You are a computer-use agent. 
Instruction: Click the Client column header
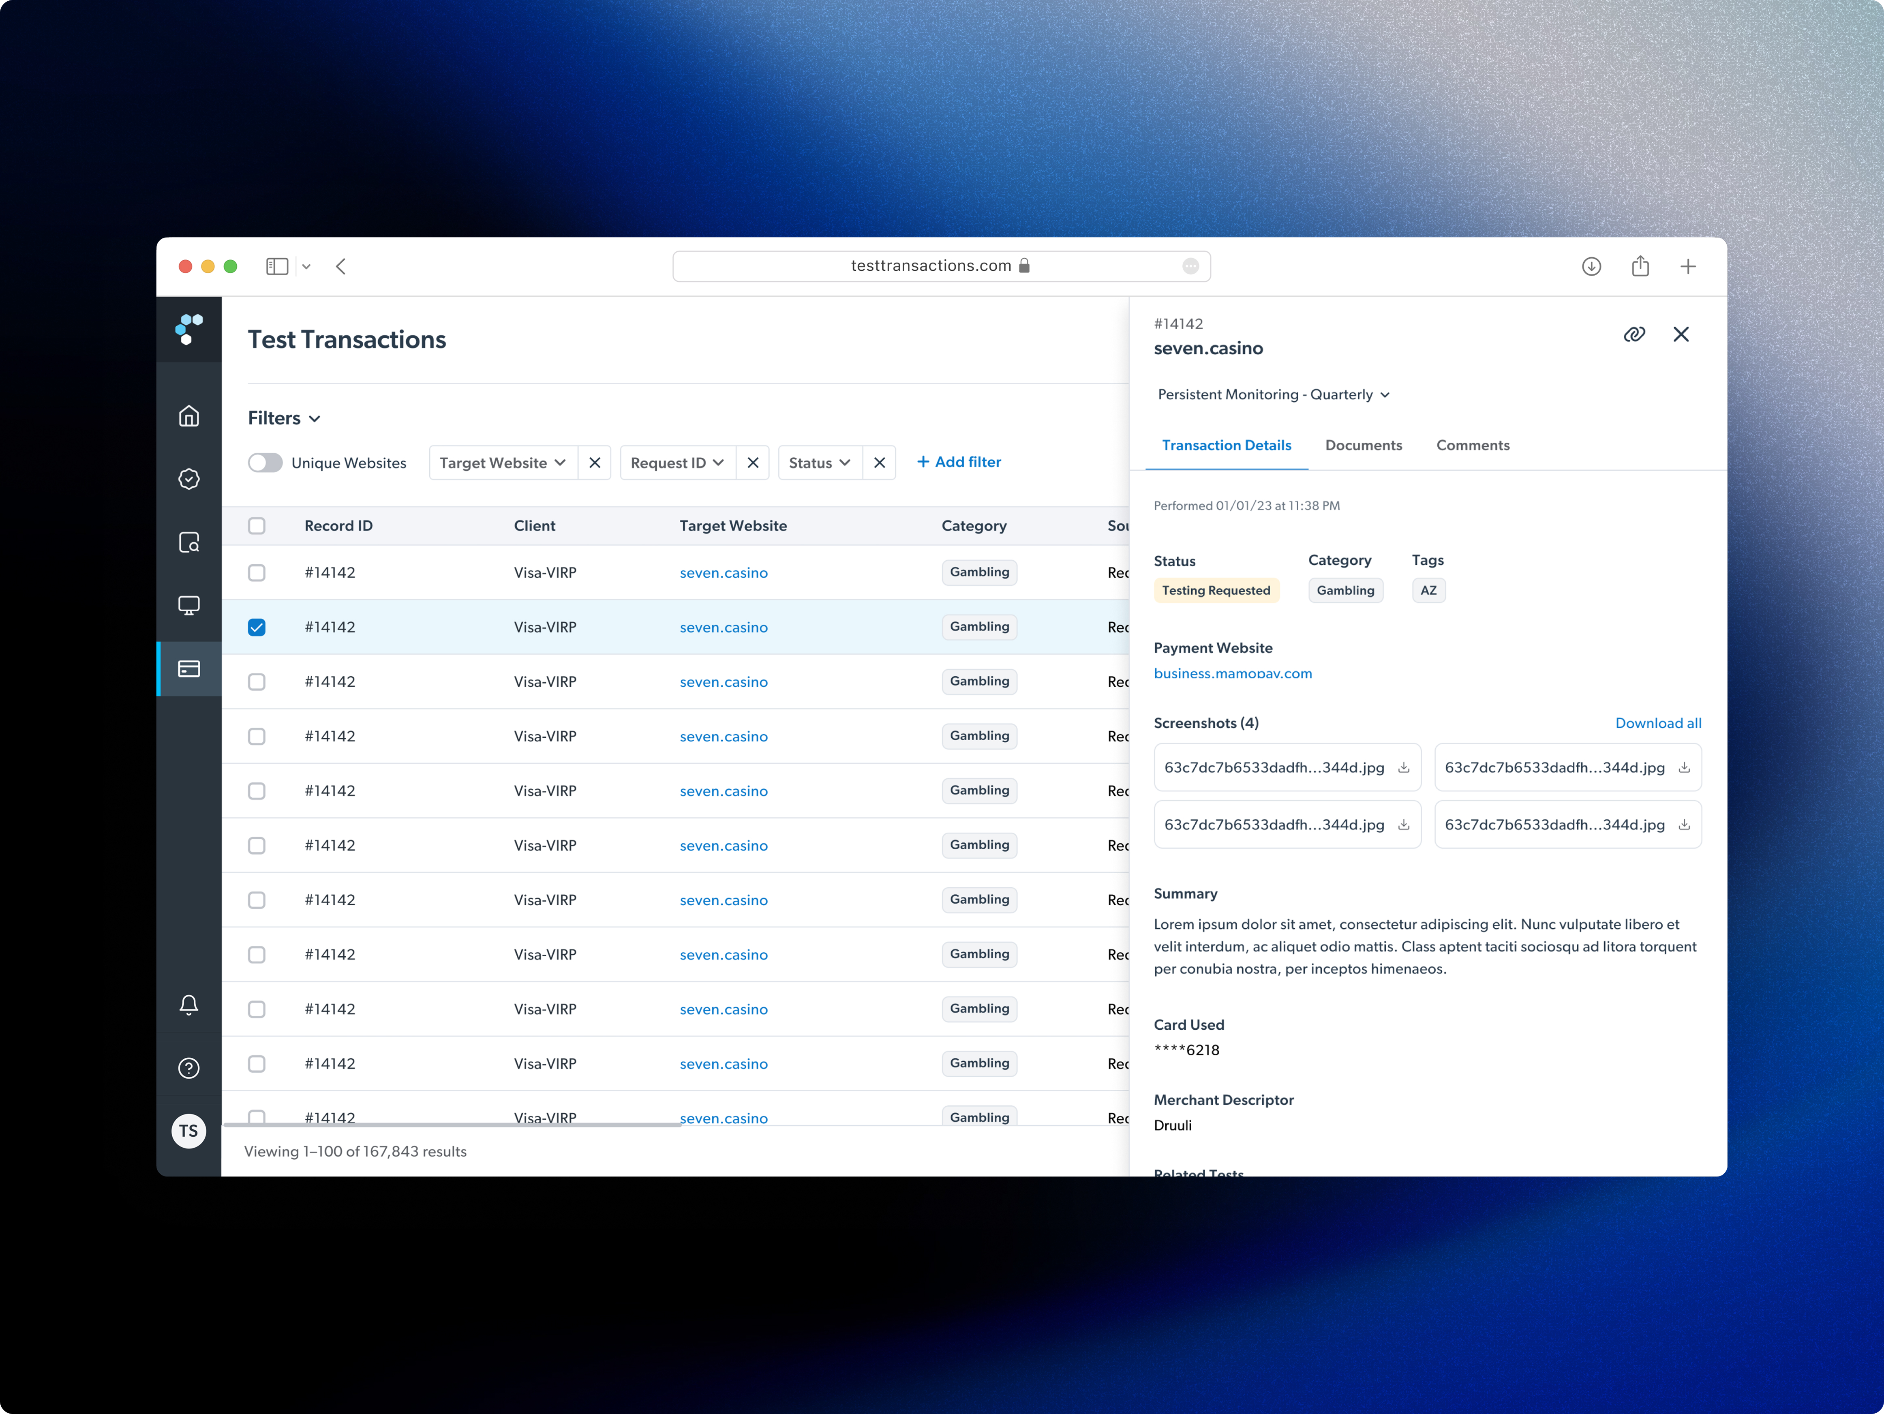(535, 525)
